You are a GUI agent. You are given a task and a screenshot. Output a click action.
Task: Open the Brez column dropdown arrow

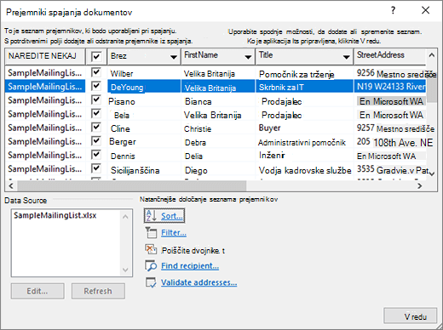pos(174,57)
